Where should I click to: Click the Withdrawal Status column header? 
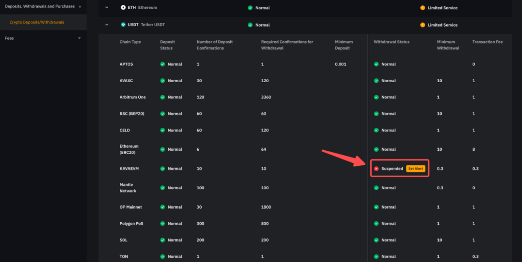(x=391, y=42)
